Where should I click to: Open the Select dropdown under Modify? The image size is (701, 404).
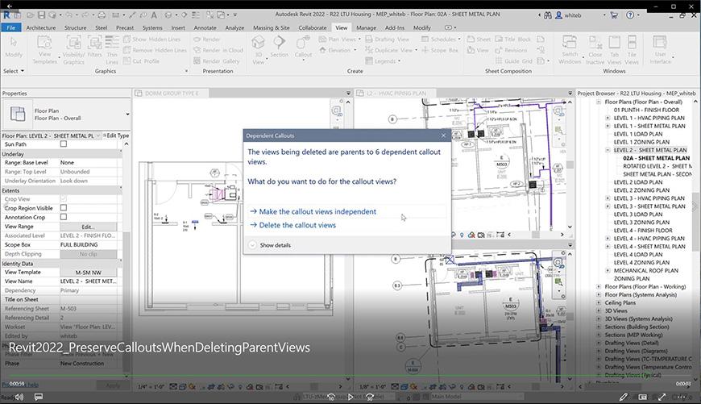(x=14, y=71)
